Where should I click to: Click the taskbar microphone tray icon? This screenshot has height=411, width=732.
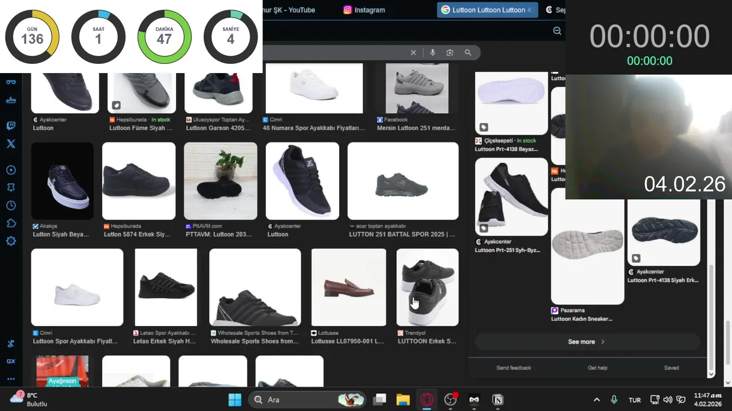pos(614,400)
